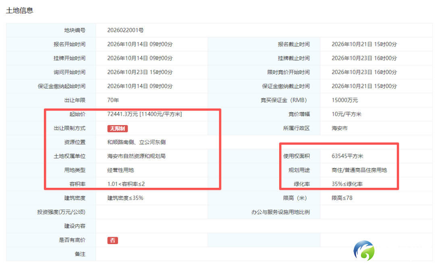Click starting price '72441.3万元 [11400元/平方米]'
The width and height of the screenshot is (435, 263).
pos(145,114)
